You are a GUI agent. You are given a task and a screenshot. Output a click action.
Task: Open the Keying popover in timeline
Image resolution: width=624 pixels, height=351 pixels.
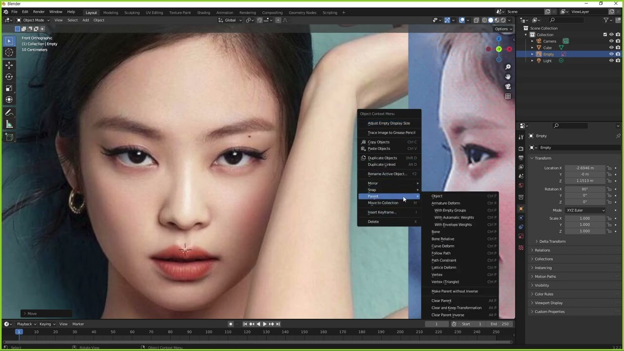(x=47, y=324)
